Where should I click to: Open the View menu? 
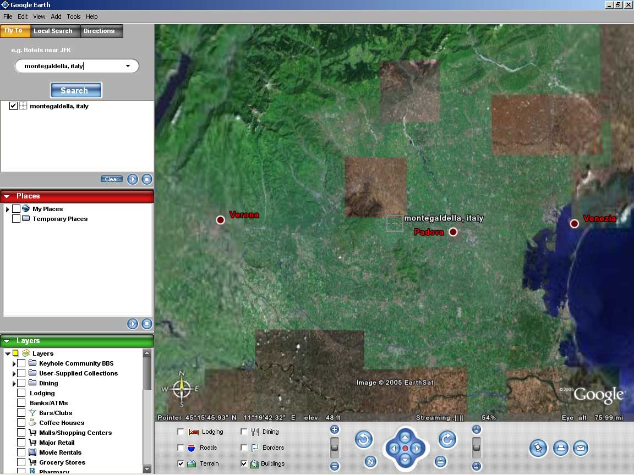pos(39,16)
